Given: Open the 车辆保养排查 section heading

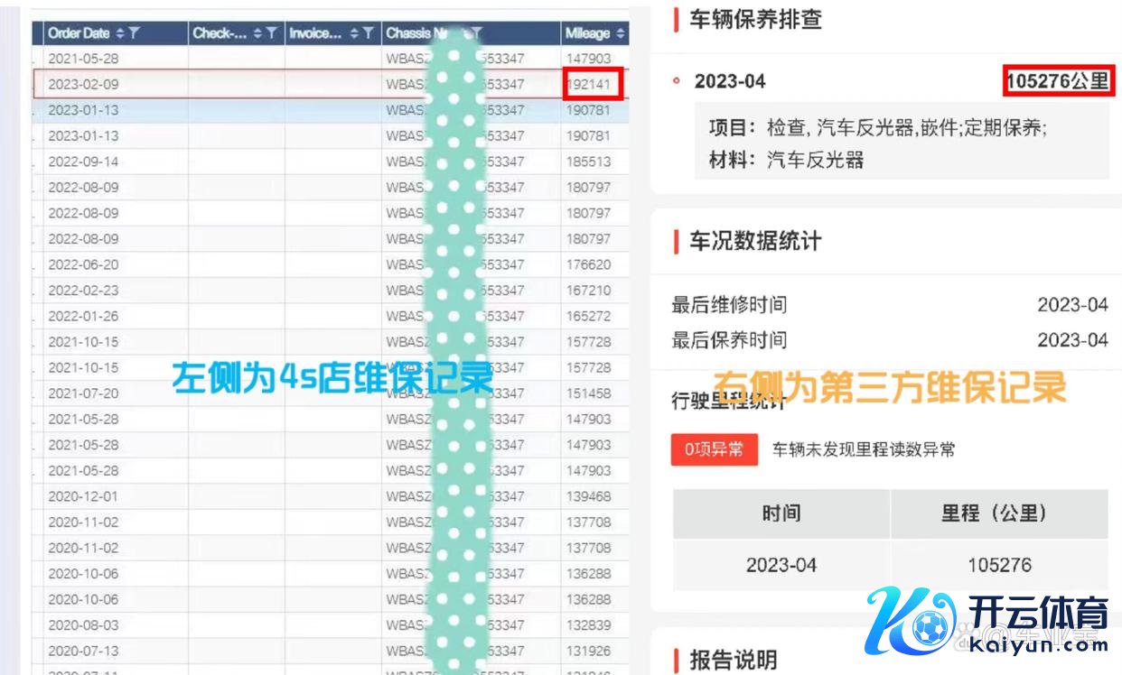Looking at the screenshot, I should (x=755, y=20).
